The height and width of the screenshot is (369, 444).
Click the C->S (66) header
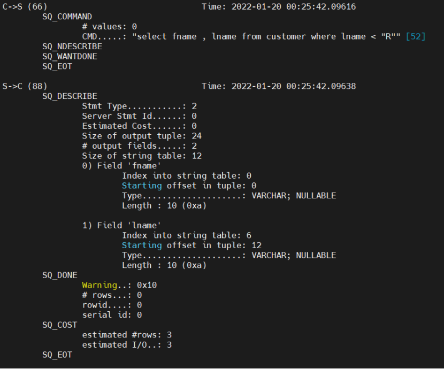coord(25,6)
